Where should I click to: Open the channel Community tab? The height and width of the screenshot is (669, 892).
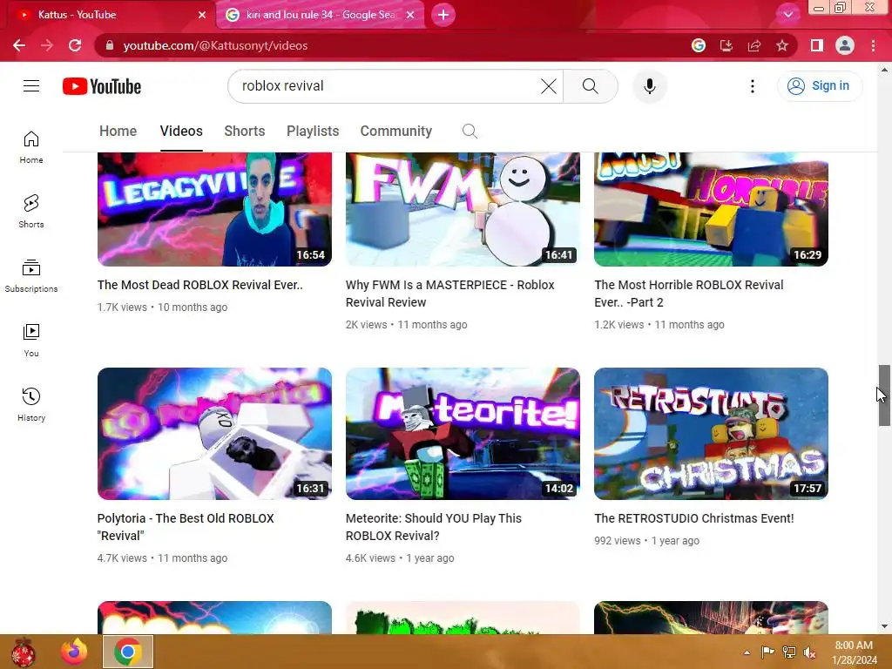pyautogui.click(x=396, y=131)
